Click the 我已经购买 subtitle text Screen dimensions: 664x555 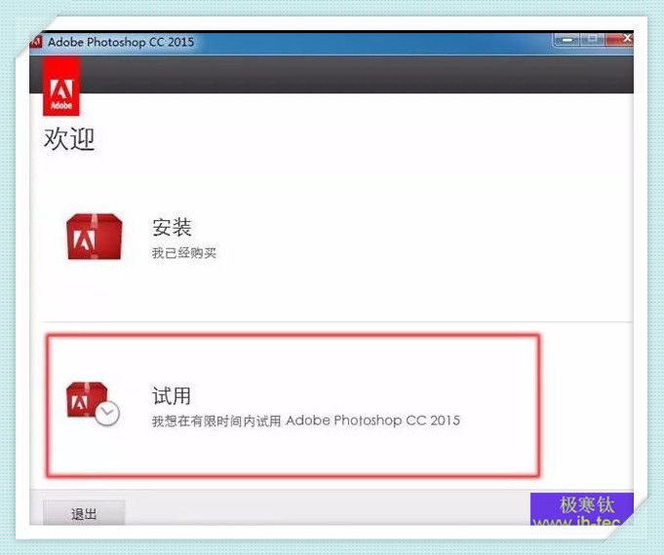pos(184,253)
